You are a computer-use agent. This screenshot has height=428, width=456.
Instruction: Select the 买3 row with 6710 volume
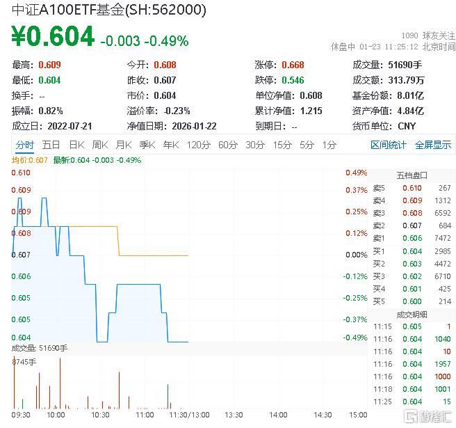pyautogui.click(x=412, y=276)
